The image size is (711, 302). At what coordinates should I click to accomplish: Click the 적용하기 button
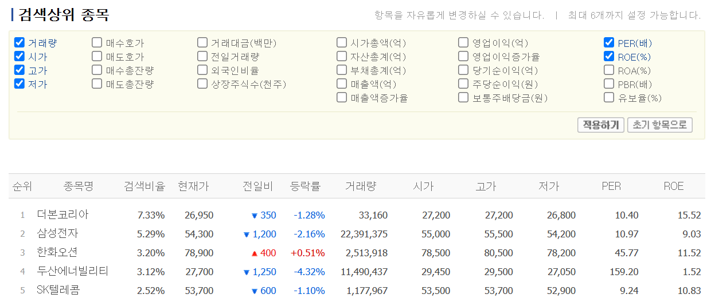pos(600,125)
